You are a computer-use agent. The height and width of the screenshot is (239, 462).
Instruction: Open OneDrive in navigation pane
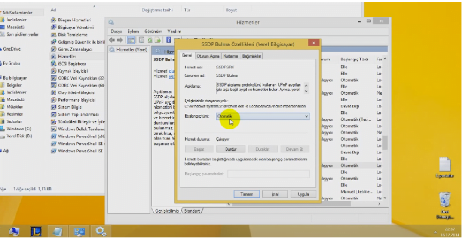tap(12, 49)
